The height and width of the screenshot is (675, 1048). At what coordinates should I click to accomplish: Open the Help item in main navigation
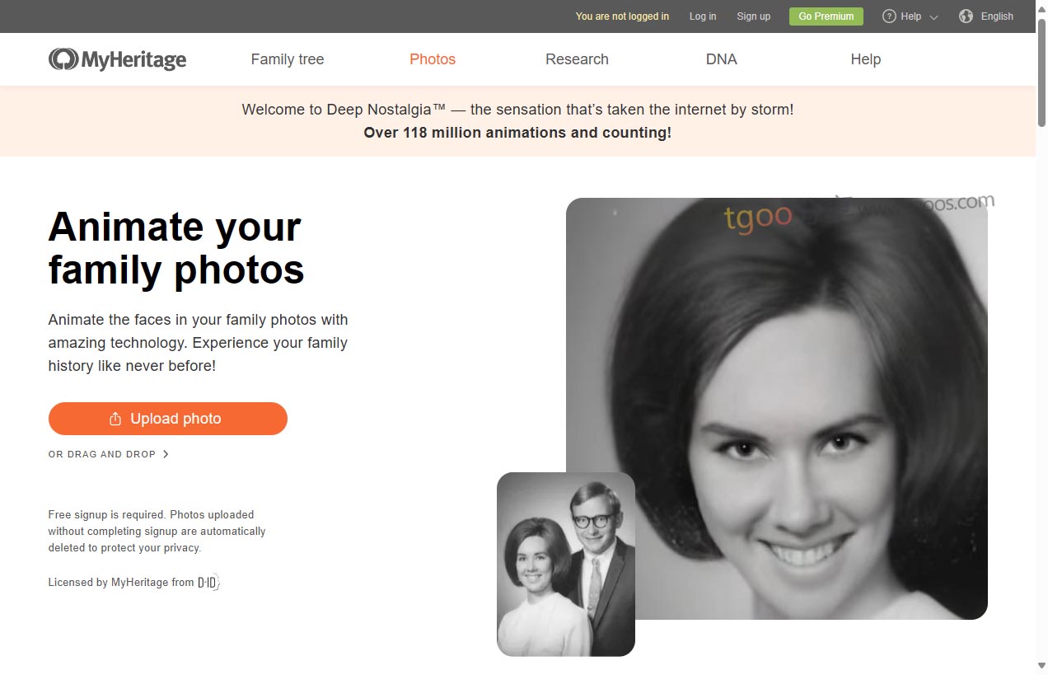[x=866, y=59]
